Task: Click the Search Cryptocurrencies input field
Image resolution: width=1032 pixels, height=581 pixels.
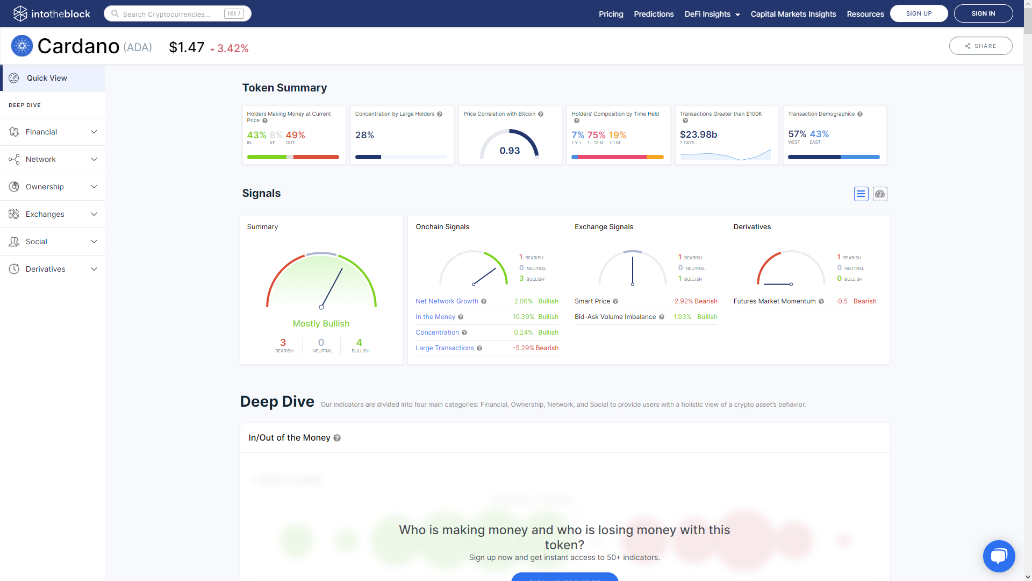Action: point(172,14)
